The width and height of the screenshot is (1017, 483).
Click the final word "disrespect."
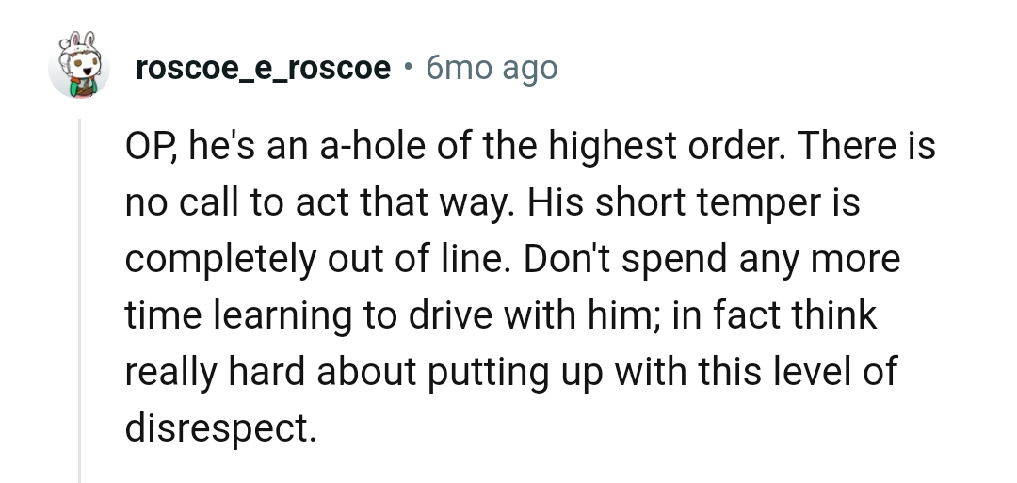click(x=219, y=428)
